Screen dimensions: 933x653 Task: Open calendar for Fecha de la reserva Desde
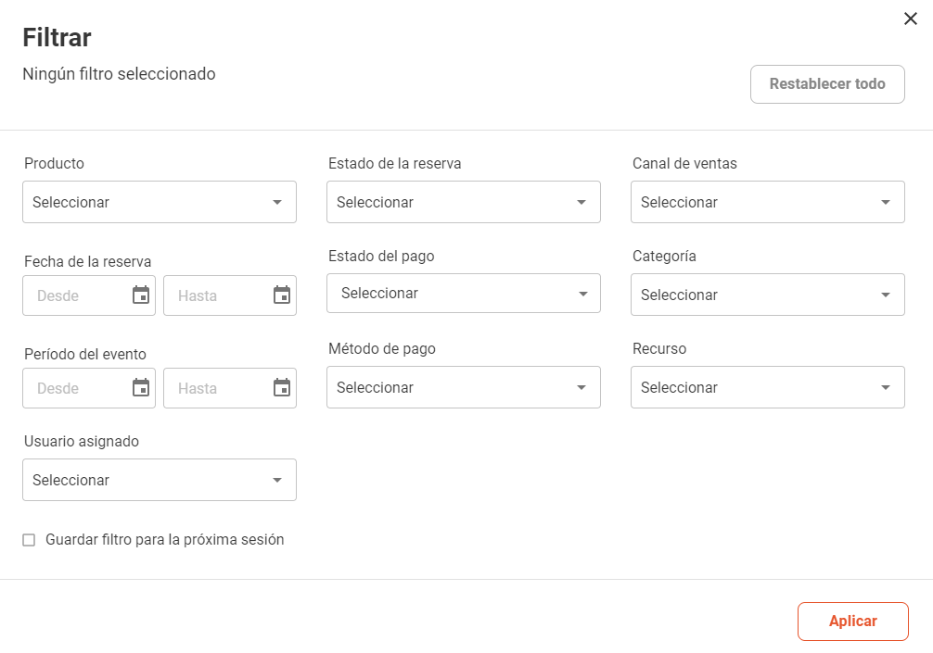tap(141, 295)
